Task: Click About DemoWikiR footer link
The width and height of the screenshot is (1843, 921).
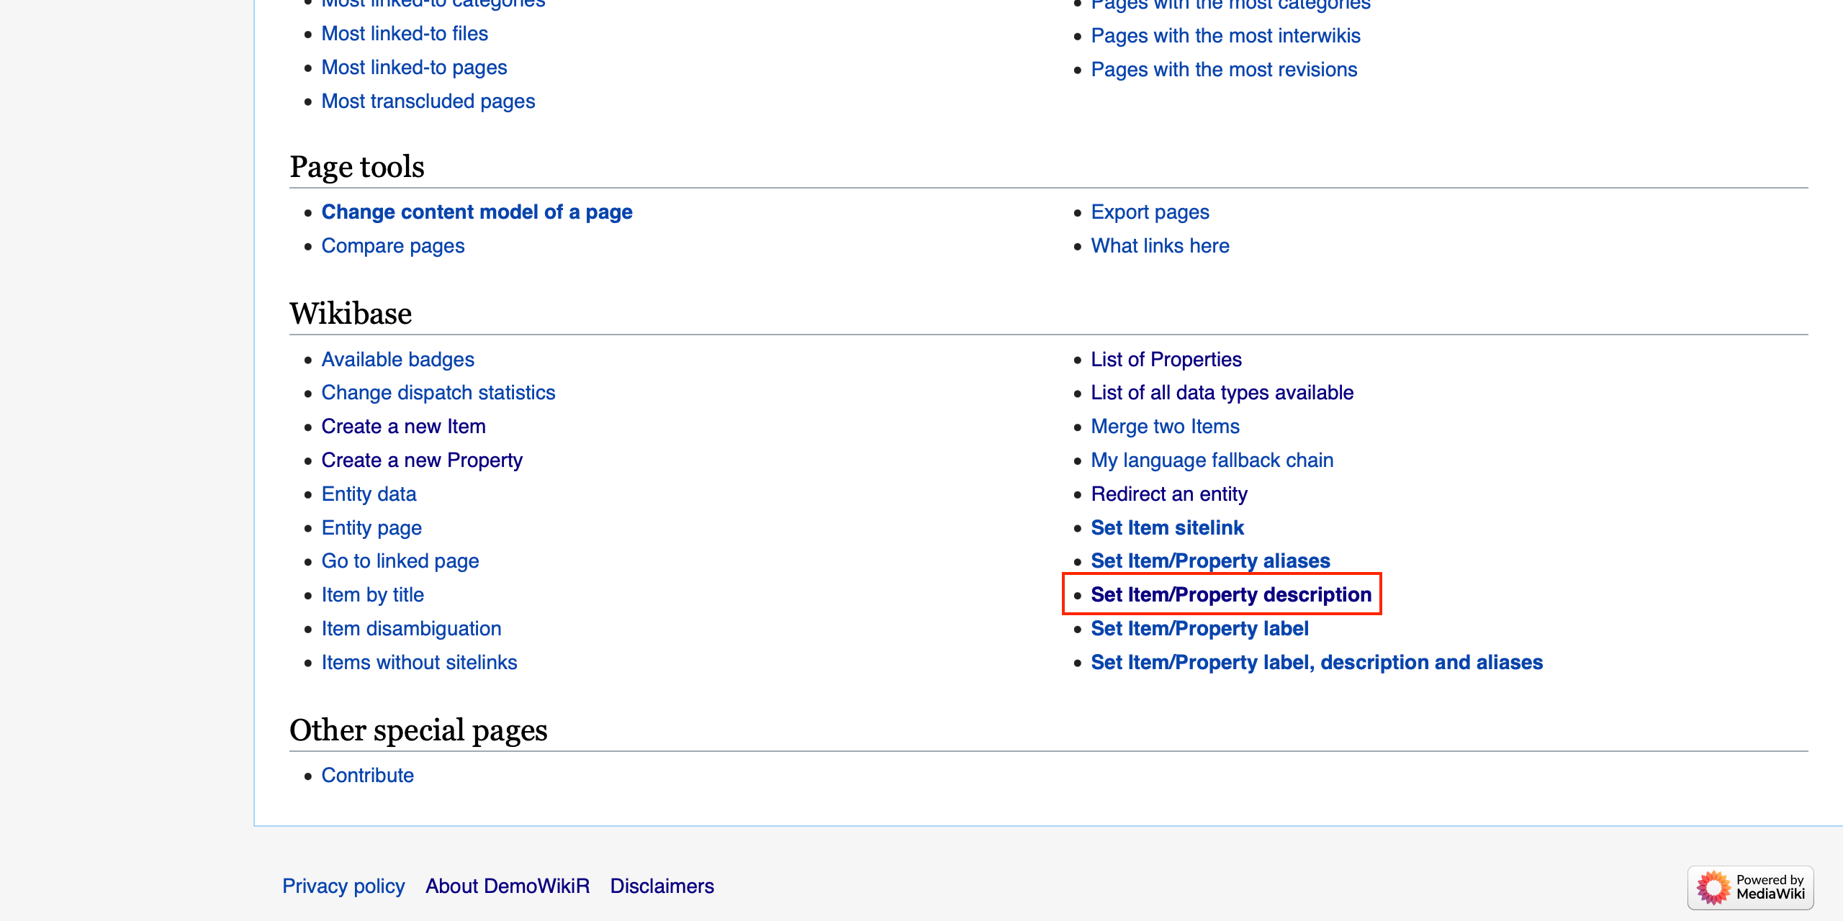Action: [507, 886]
